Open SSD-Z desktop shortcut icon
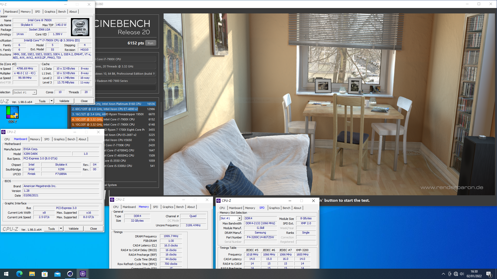Image resolution: width=497 pixels, height=279 pixels. [12, 114]
